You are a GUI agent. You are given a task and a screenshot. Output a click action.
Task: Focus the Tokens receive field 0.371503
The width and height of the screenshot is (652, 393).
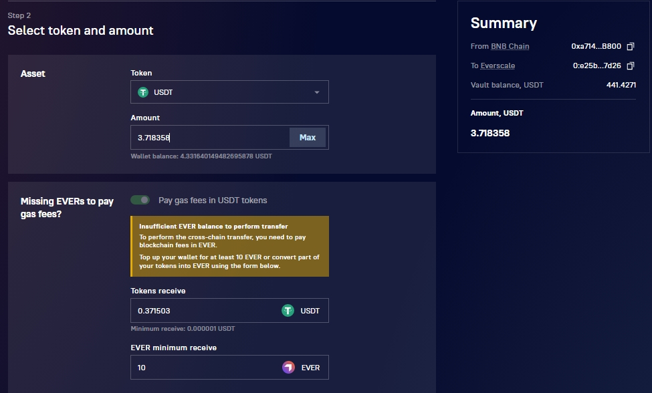click(x=229, y=310)
